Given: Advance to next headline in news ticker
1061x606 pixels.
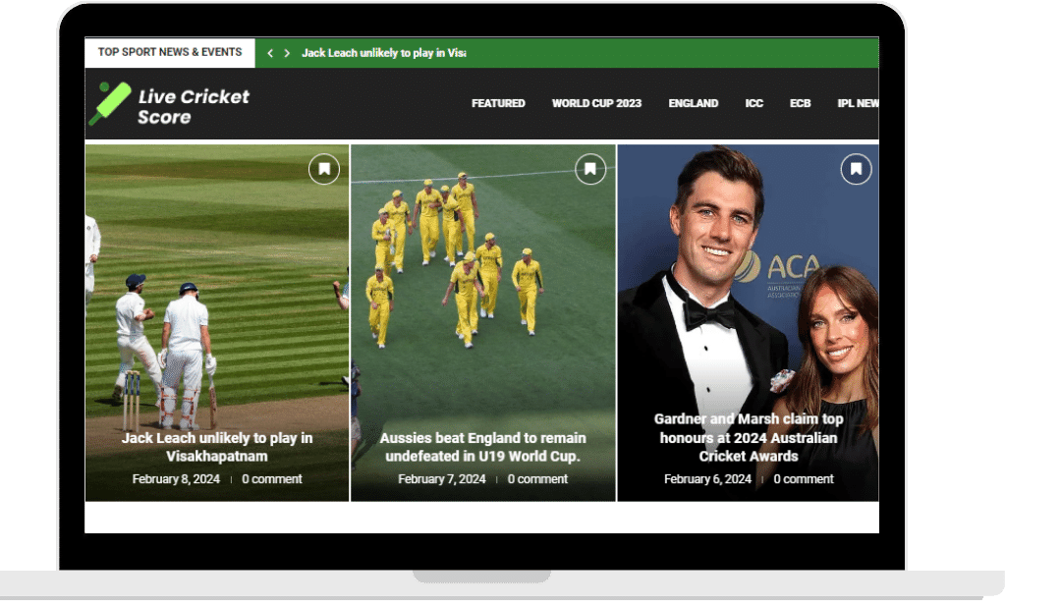Looking at the screenshot, I should (x=287, y=53).
